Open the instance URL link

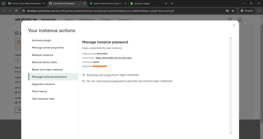(113, 58)
